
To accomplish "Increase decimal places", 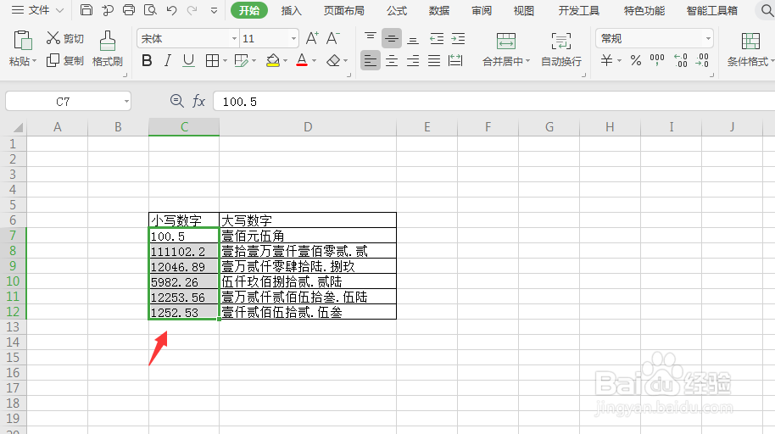I will [681, 61].
